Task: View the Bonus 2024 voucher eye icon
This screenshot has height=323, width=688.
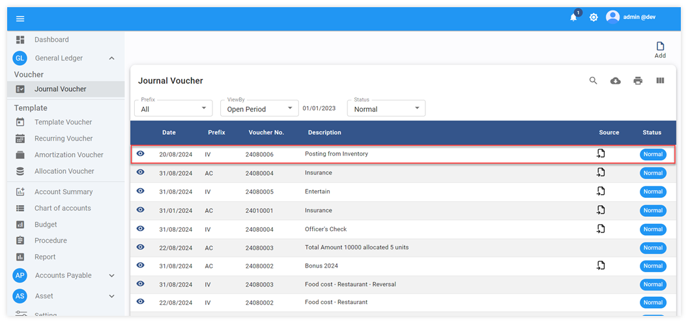Action: (140, 266)
